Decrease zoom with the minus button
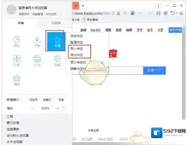Image resolution: width=188 pixels, height=145 pixels. pos(33,108)
